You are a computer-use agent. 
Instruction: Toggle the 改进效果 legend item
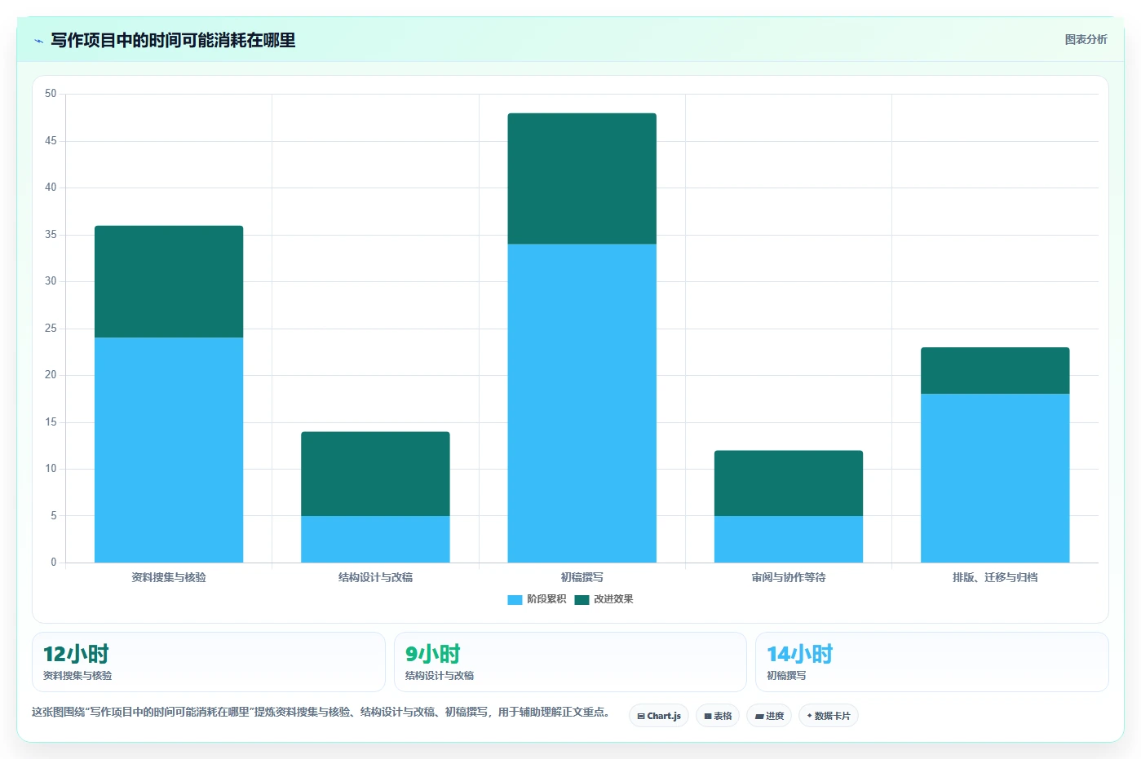click(604, 599)
